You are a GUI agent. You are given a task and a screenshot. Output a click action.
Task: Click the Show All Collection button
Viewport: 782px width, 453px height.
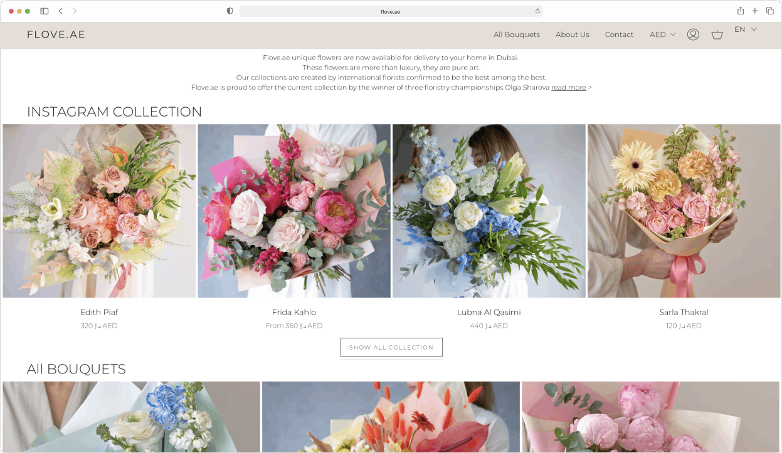point(391,347)
